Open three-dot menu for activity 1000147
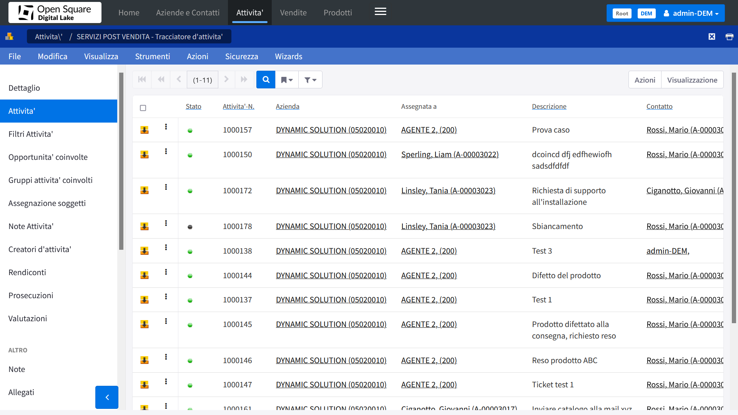 pos(166,382)
